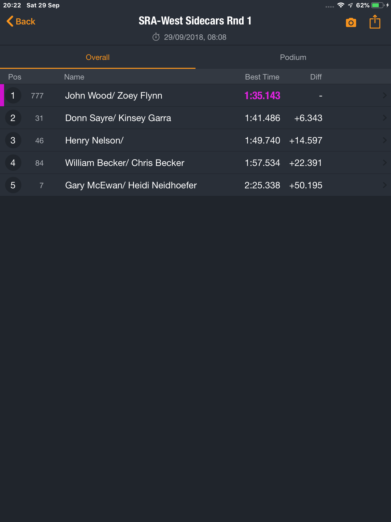Open the share export icon
Viewport: 391px width, 522px height.
(x=375, y=22)
